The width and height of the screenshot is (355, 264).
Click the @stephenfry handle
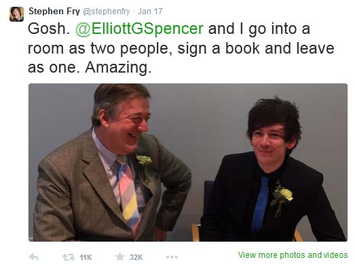coord(107,12)
